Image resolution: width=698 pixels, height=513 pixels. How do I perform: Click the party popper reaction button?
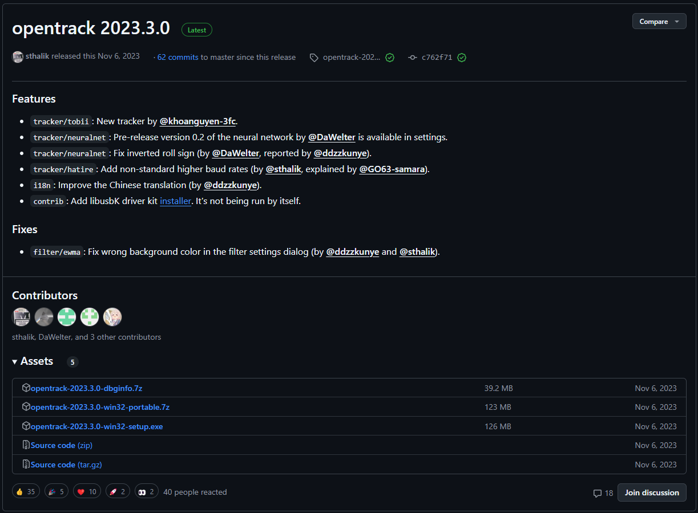click(57, 491)
